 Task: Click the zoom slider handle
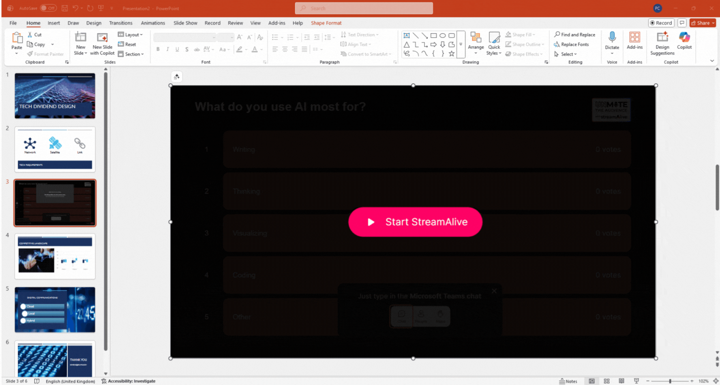click(670, 381)
